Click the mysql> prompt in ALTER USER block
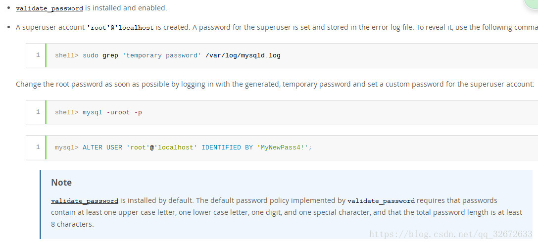 tap(67, 147)
